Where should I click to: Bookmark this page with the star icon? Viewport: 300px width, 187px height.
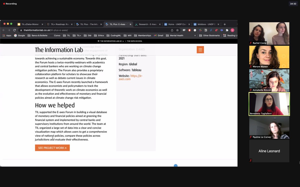click(x=177, y=30)
